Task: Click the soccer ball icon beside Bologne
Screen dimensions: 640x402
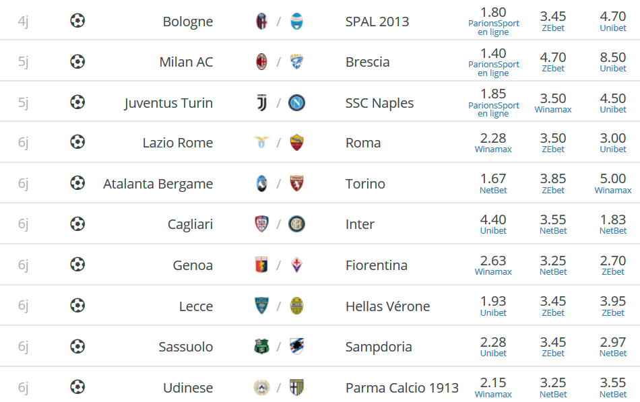Action: click(x=77, y=20)
